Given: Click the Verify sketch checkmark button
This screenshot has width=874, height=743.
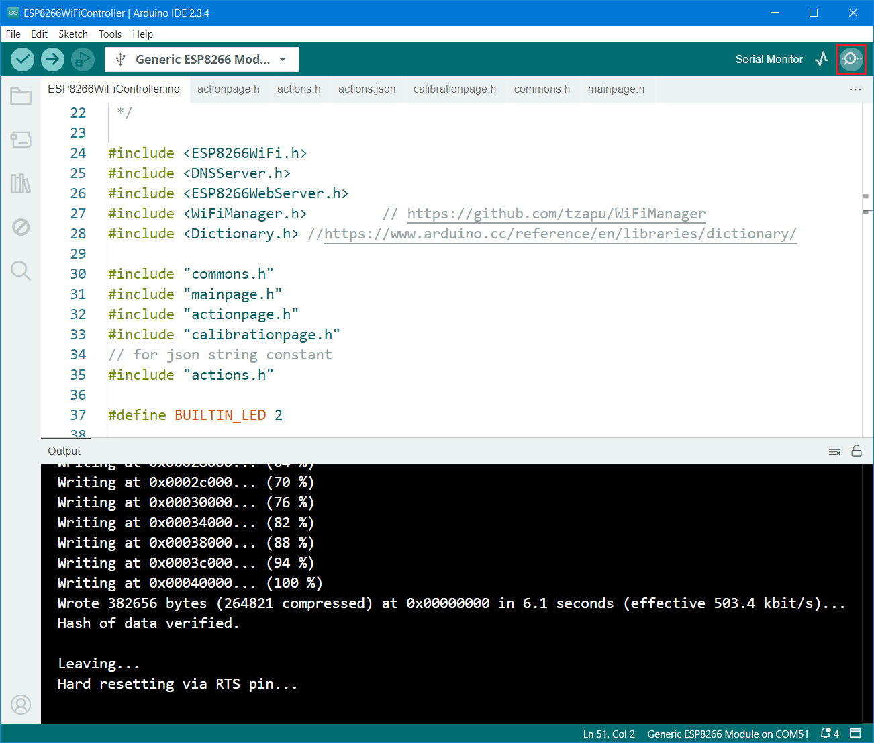Looking at the screenshot, I should (x=23, y=59).
